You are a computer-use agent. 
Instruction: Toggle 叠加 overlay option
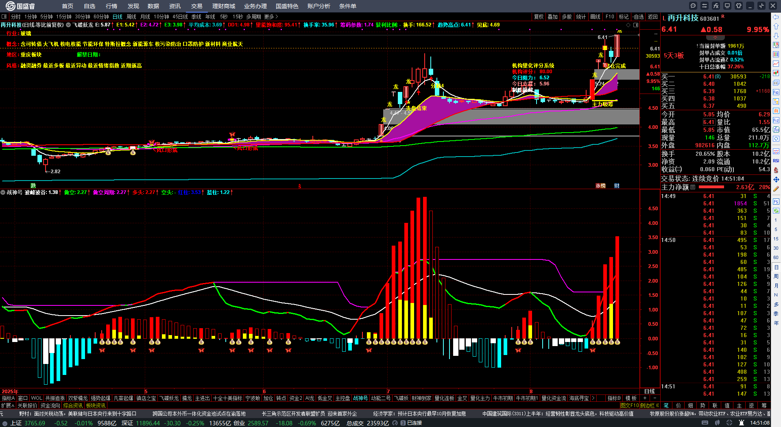pyautogui.click(x=552, y=17)
